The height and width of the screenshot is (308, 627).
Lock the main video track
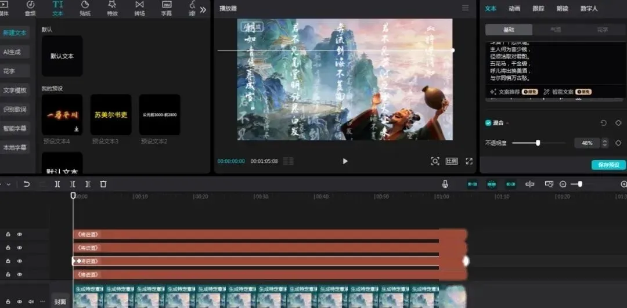point(8,302)
